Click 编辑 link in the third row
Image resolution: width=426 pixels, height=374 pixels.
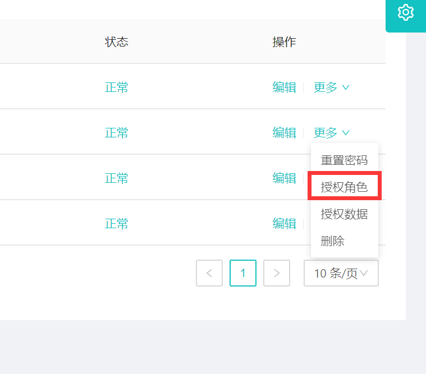click(x=284, y=178)
